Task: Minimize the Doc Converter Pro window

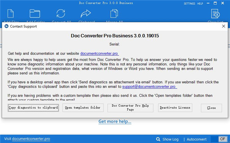Action: (x=208, y=3)
